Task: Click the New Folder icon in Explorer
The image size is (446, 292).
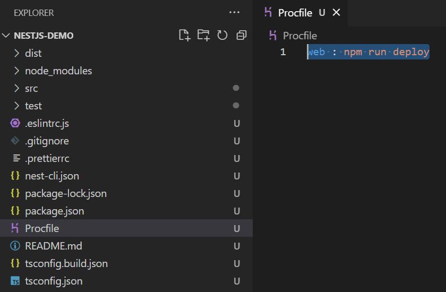Action: (203, 35)
